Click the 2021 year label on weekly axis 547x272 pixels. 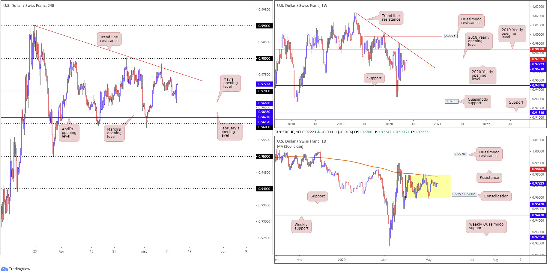tap(438, 124)
